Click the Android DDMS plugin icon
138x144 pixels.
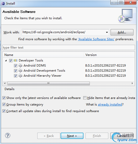(21, 66)
